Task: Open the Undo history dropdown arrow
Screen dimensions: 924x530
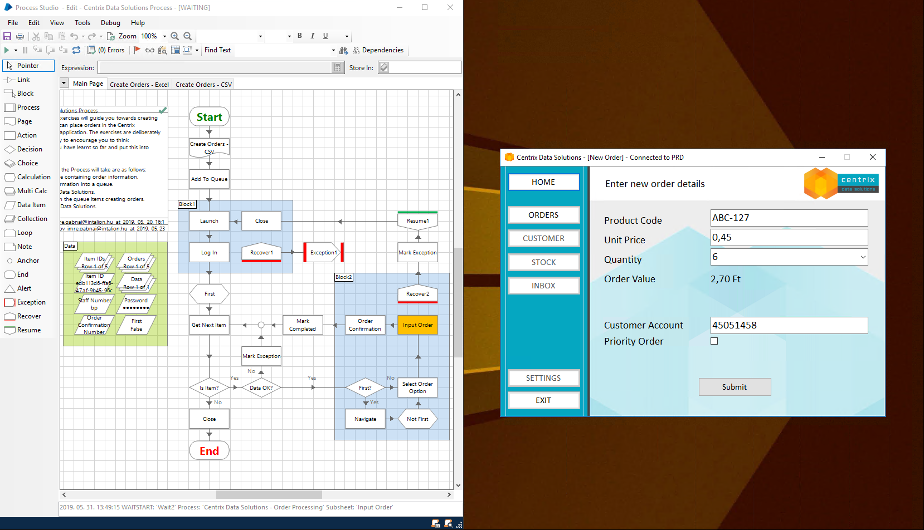Action: (x=83, y=36)
